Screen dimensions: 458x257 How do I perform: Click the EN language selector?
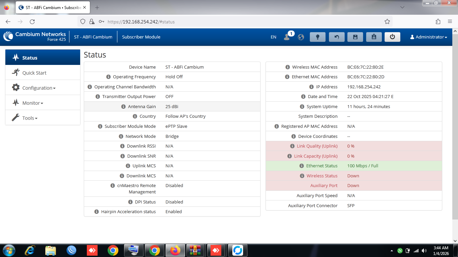pos(273,37)
